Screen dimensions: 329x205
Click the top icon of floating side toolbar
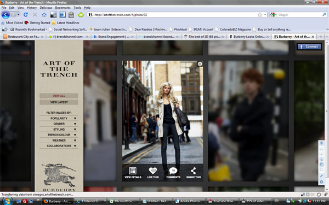321,143
